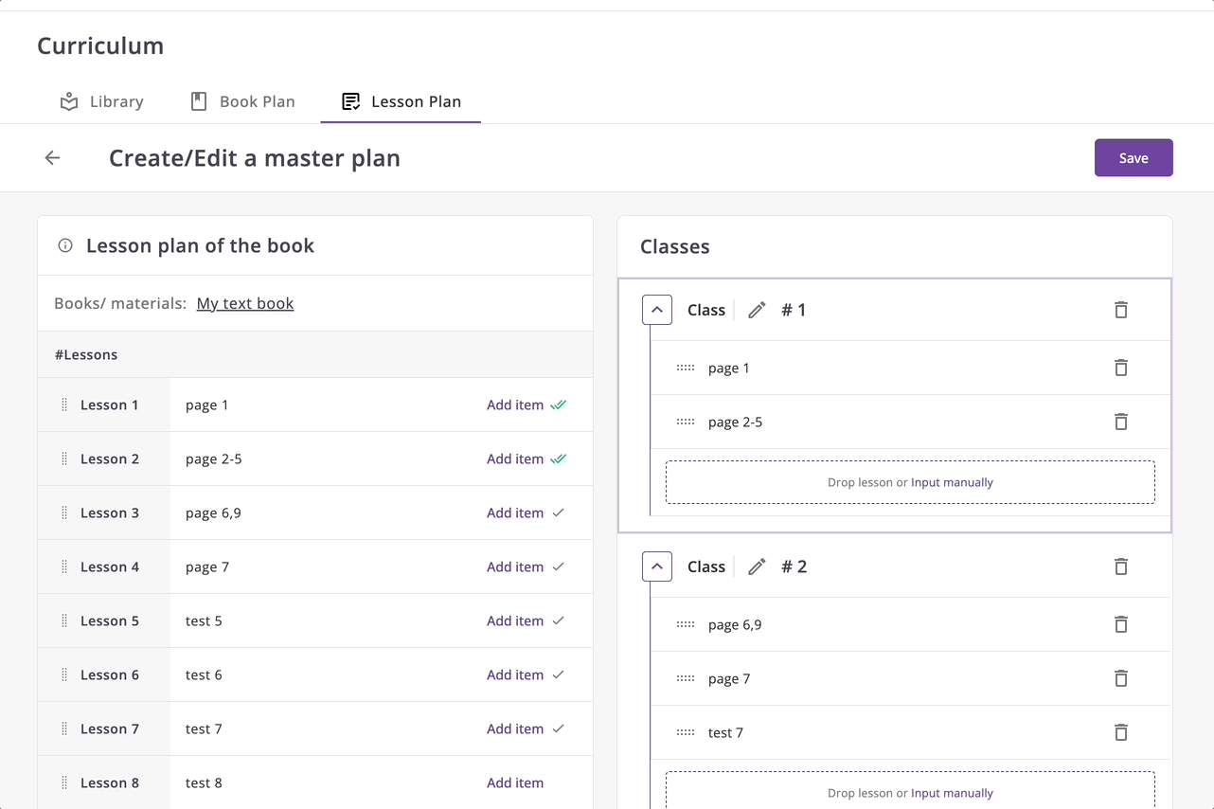Collapse the Class #2 section
1214x809 pixels.
click(x=657, y=566)
